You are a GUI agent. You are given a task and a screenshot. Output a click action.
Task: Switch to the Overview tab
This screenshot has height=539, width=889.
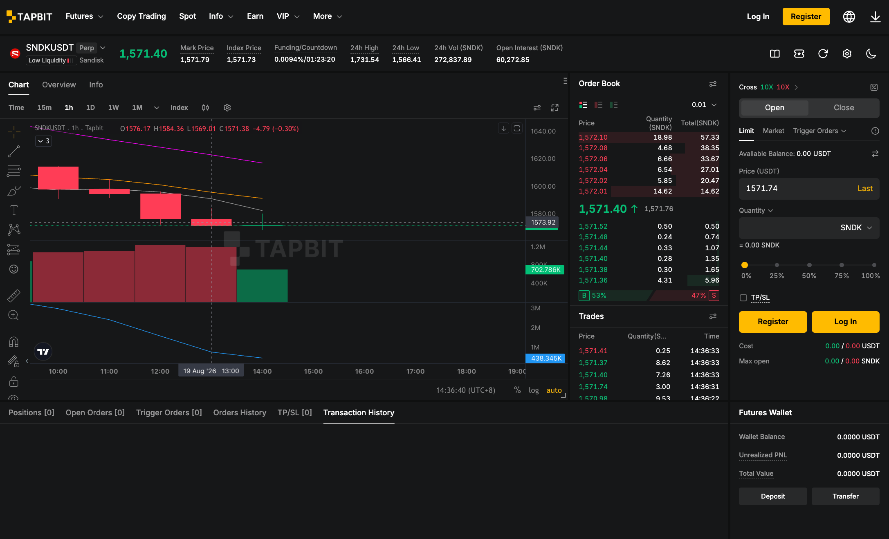click(x=59, y=85)
